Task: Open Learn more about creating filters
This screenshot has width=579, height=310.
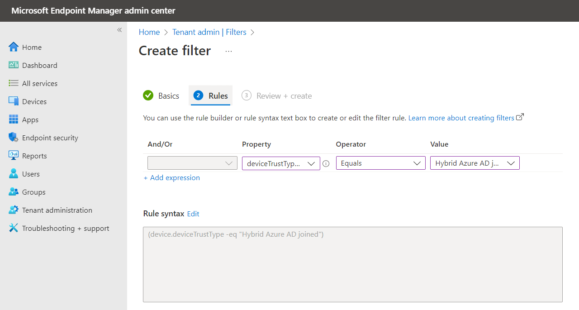Action: 461,118
